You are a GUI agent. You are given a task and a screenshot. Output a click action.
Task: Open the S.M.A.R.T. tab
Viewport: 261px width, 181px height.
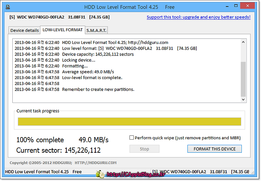point(96,30)
